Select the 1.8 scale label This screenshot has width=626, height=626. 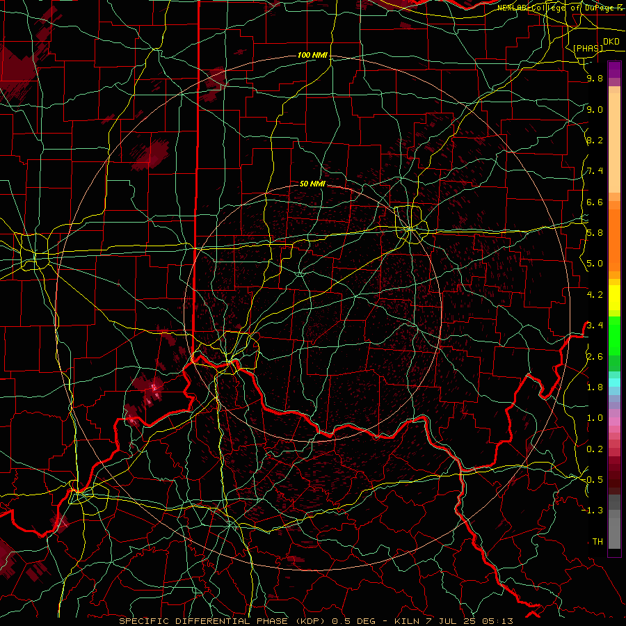[x=595, y=387]
